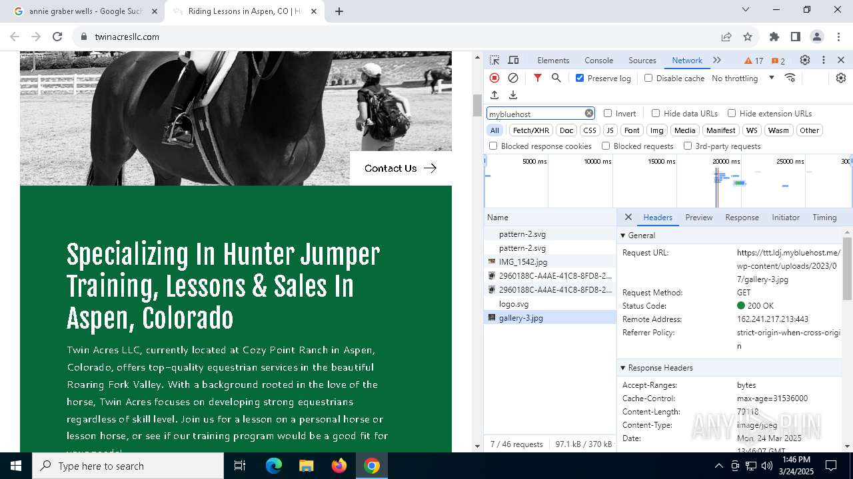
Task: Open DevTools settings gear
Action: click(805, 60)
